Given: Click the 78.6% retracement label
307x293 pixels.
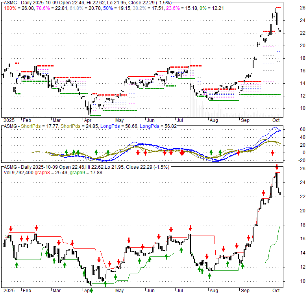Looking at the screenshot, I should [42, 8].
